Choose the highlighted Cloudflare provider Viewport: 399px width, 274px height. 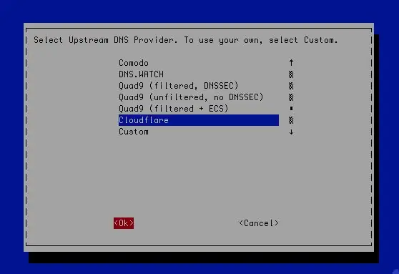click(x=199, y=120)
